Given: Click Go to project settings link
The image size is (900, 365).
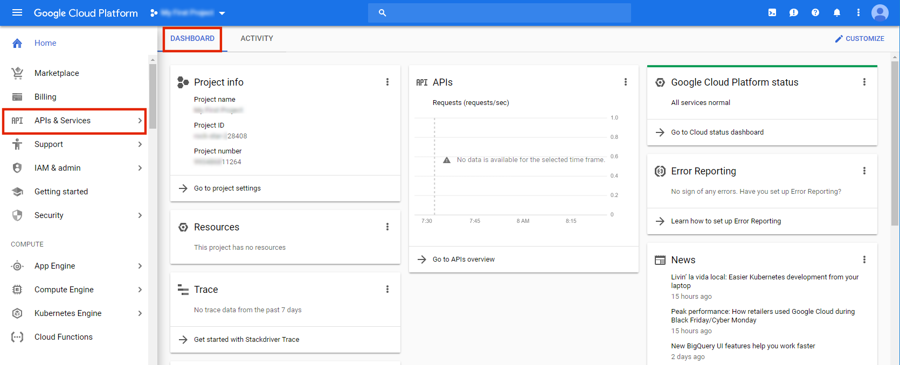Looking at the screenshot, I should pyautogui.click(x=227, y=188).
